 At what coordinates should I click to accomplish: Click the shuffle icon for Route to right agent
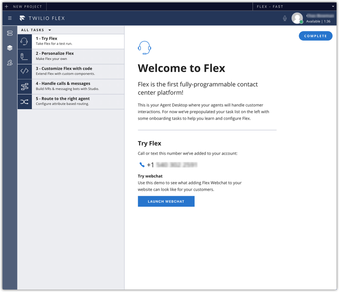pos(25,102)
